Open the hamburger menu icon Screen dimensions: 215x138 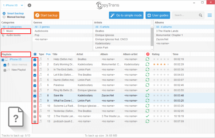209,15
